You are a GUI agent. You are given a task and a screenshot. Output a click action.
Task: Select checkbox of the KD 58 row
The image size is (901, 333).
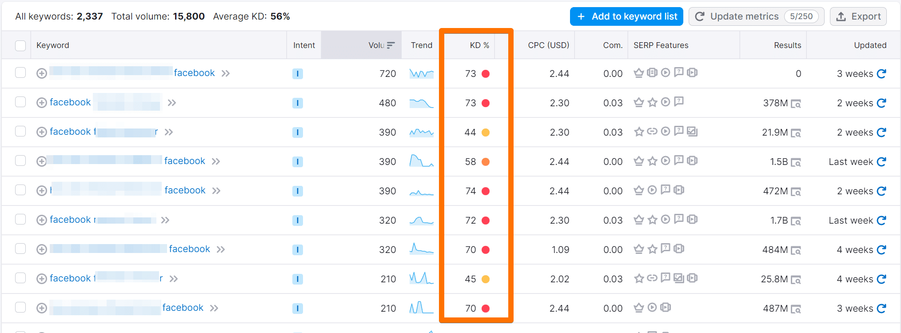20,160
